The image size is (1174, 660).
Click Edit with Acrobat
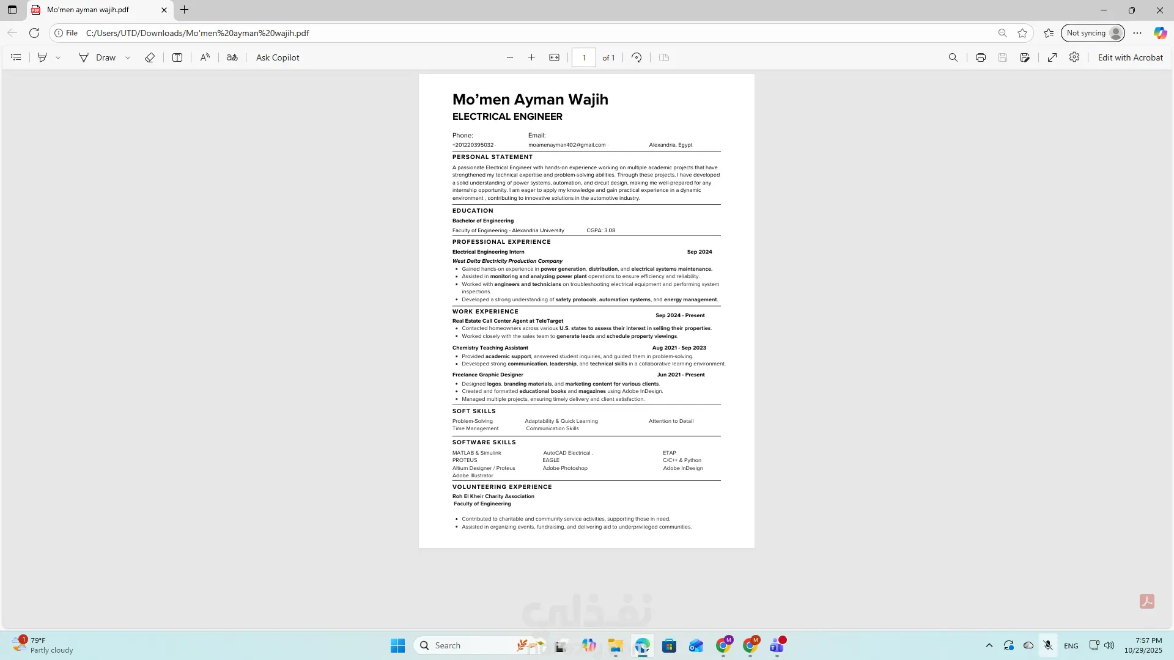coord(1130,57)
